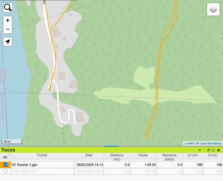Screen dimensions: 223x181
Task: Uncheck the GT Runner 2.gpx trace
Action: 5,165
